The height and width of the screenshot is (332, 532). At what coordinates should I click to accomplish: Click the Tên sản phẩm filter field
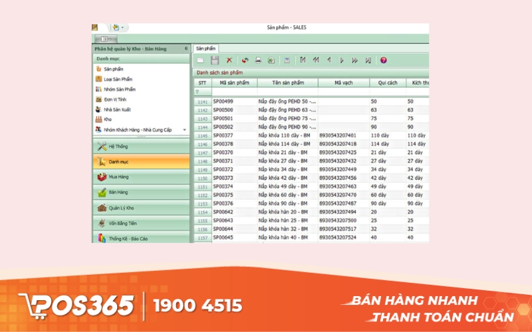[288, 92]
